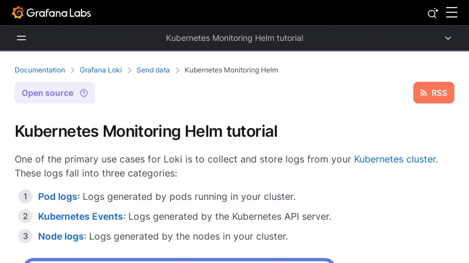Navigate to Grafana Loki breadcrumb
The width and height of the screenshot is (469, 263).
pos(101,70)
